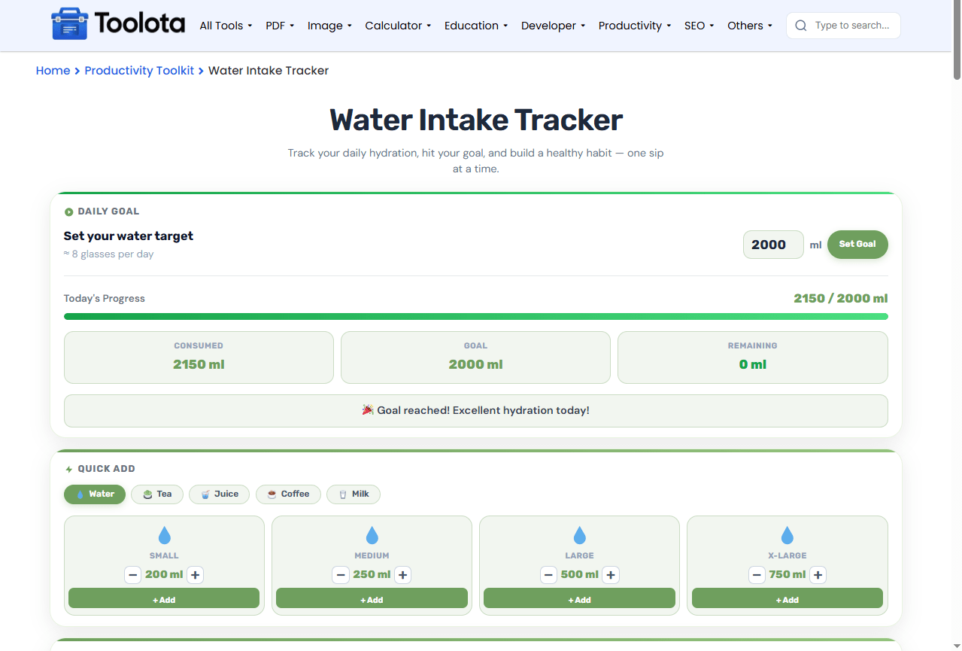The image size is (962, 651).
Task: Click the 'Set your water target' text
Action: point(129,236)
